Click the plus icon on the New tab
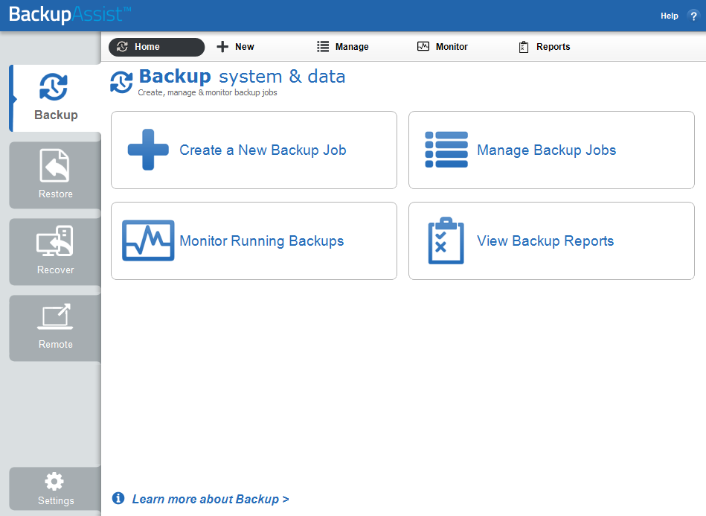The height and width of the screenshot is (516, 706). pyautogui.click(x=222, y=46)
